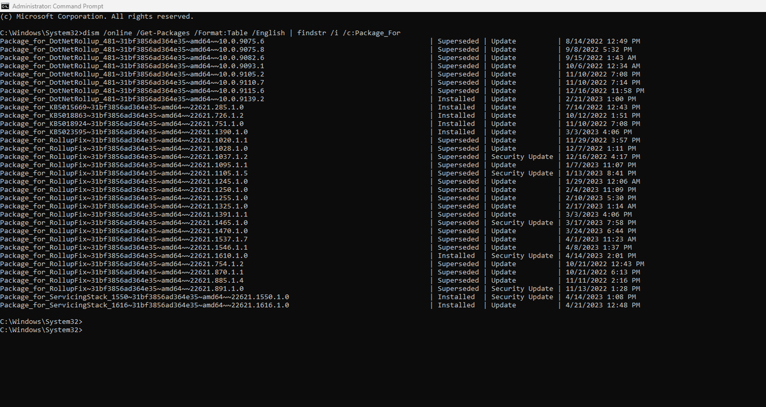Click the Command Prompt icon in title bar
The width and height of the screenshot is (766, 407).
pyautogui.click(x=5, y=6)
